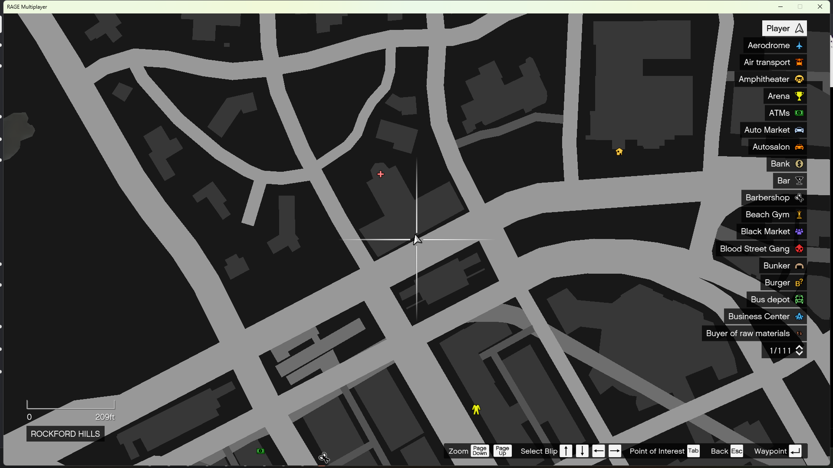Click the player arrow marker on map
This screenshot has height=468, width=833.
point(417,239)
